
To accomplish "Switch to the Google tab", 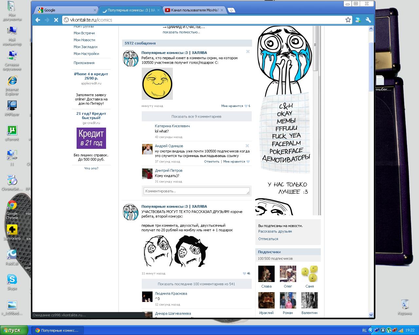I will [x=65, y=10].
